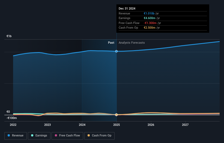Toggle the Free Cash Flow legend button
This screenshot has width=224, height=143.
point(67,136)
